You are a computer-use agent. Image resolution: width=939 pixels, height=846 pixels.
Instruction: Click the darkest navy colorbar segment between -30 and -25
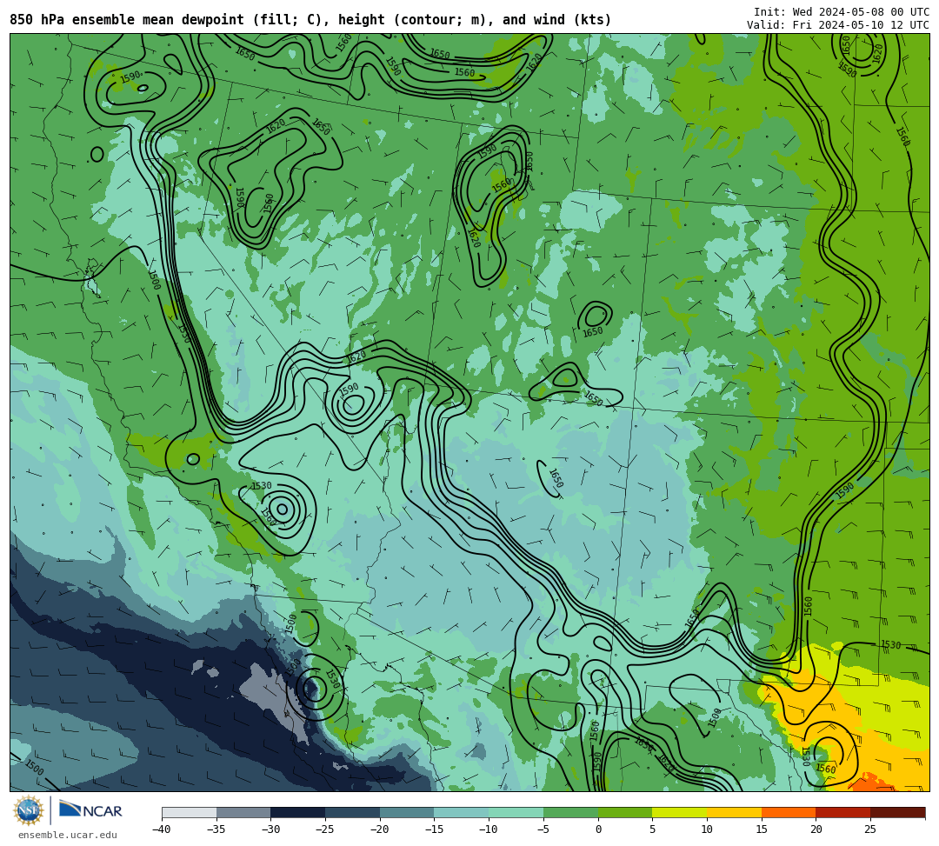298,812
